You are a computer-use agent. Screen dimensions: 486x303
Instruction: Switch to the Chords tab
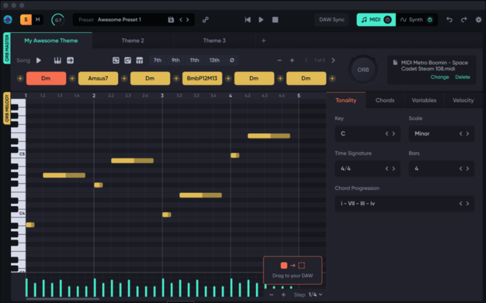tap(385, 100)
